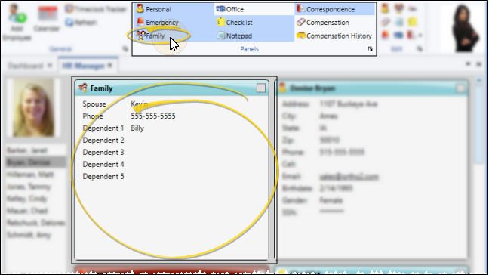Expand the General group dialog launcher

[x=125, y=48]
